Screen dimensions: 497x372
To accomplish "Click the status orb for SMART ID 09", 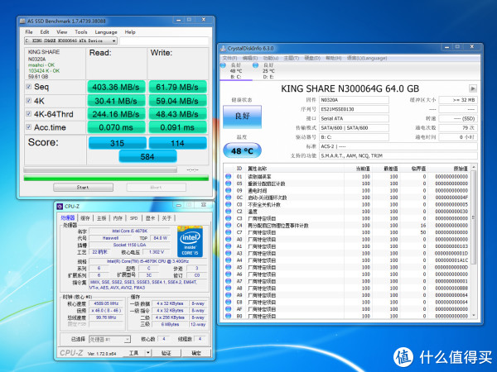I will point(229,190).
